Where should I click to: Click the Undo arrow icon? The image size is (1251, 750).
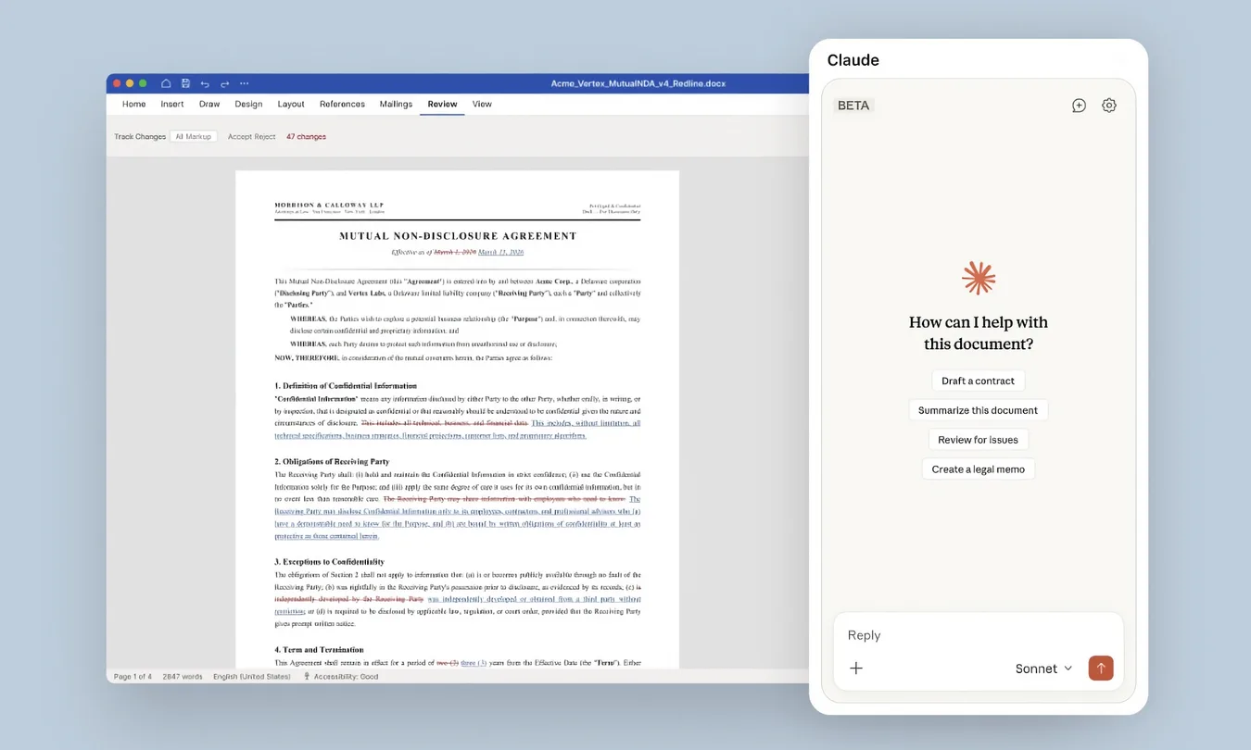205,83
